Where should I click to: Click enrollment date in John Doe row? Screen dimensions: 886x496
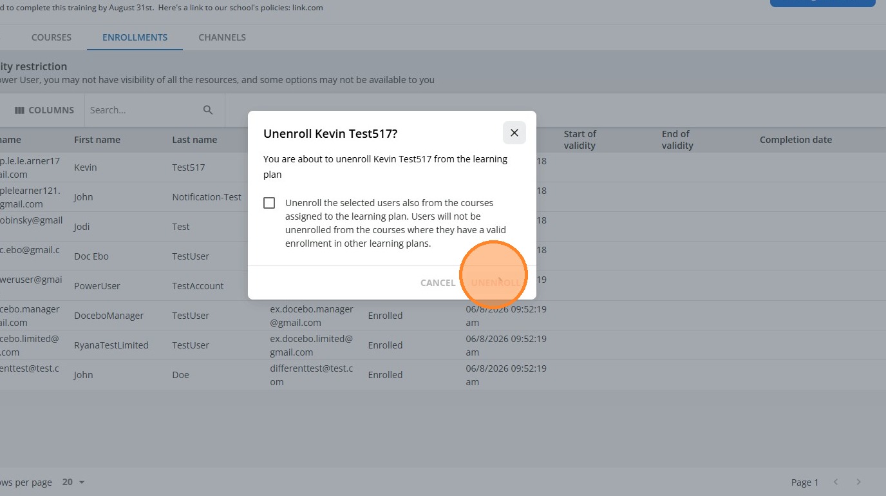tap(506, 375)
